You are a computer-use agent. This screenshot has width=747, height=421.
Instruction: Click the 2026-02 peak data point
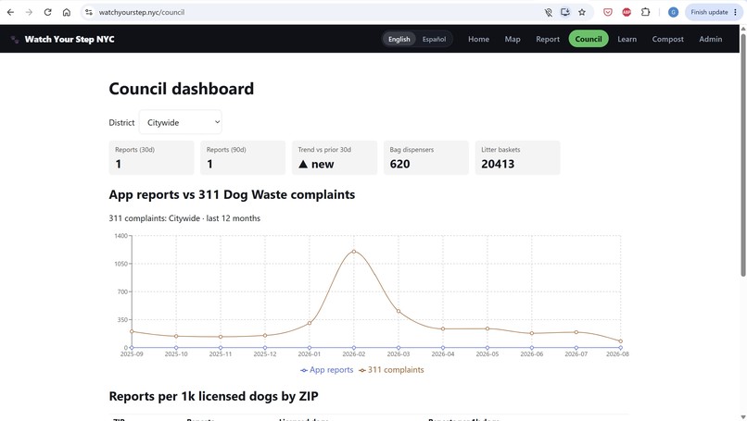click(x=353, y=251)
